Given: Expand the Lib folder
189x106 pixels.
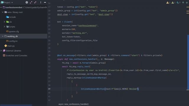Looking at the screenshot, I should pyautogui.click(x=4, y=22).
